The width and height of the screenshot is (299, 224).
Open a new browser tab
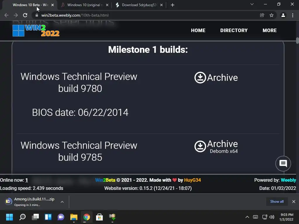tap(173, 5)
